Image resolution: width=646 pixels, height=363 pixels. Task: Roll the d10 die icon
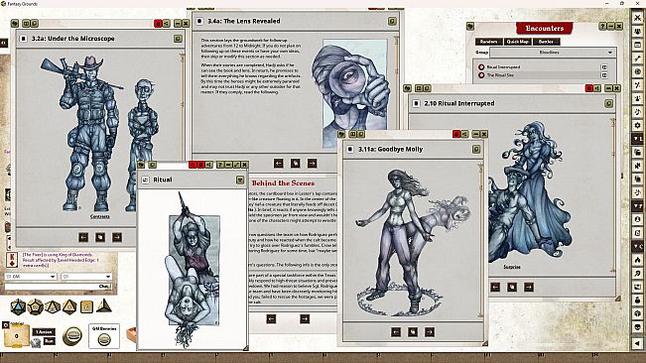pyautogui.click(x=53, y=307)
